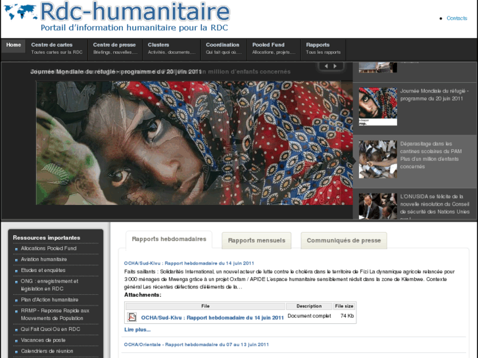Open the Pooled Fund menu
This screenshot has width=478, height=358.
[274, 49]
